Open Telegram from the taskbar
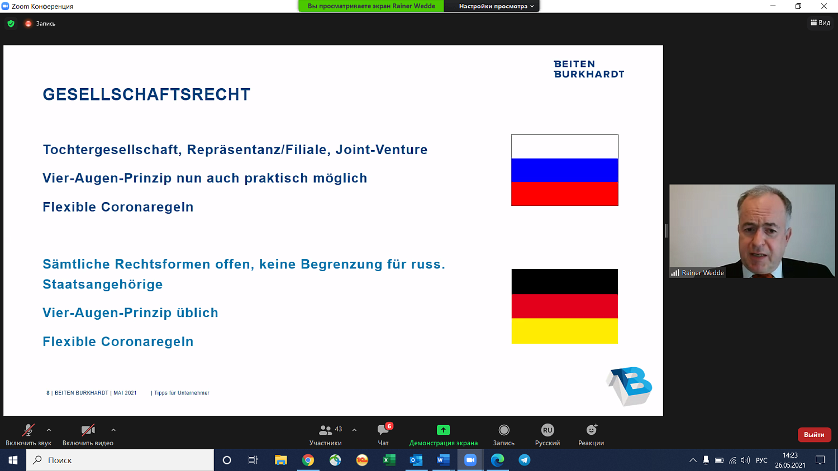The height and width of the screenshot is (471, 838). tap(524, 460)
